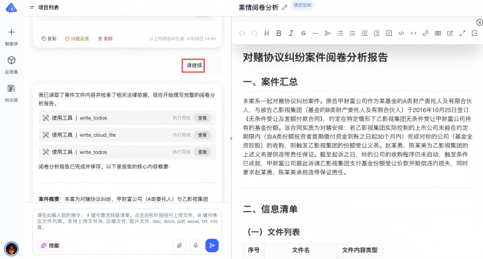Click the 案情阅卷分析 project title
The height and width of the screenshot is (259, 483).
[x=259, y=8]
